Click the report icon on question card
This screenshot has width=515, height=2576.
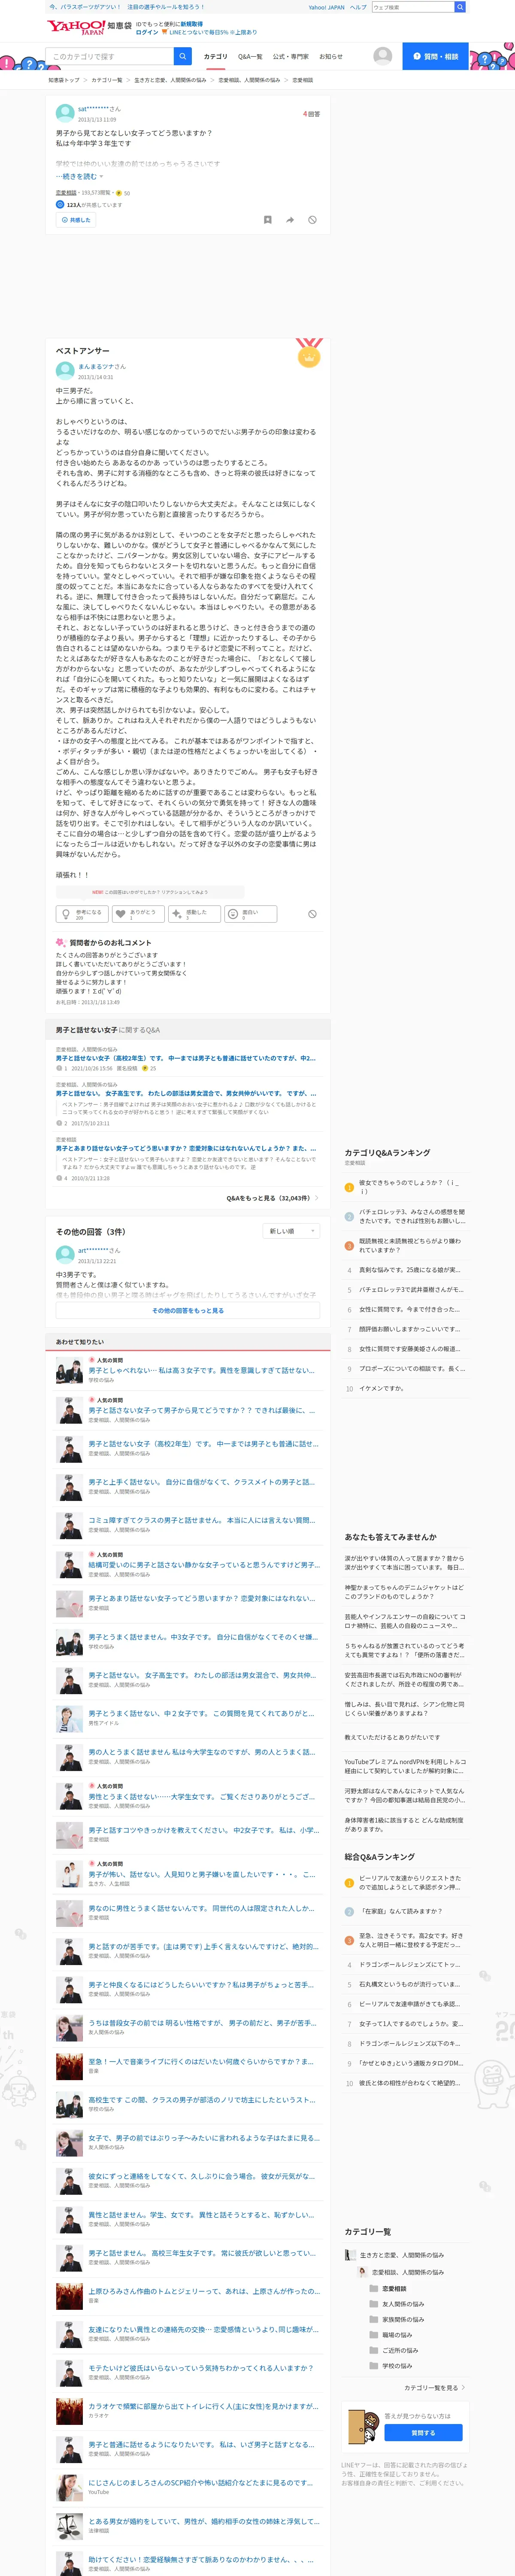[x=312, y=220]
